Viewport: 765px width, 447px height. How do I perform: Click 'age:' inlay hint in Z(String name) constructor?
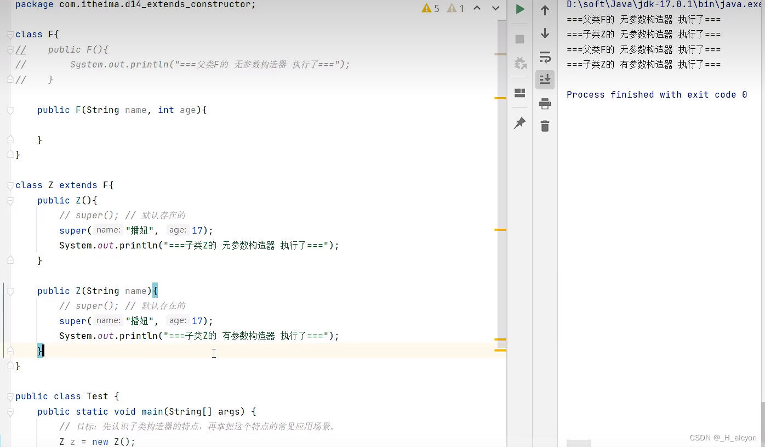coord(178,321)
